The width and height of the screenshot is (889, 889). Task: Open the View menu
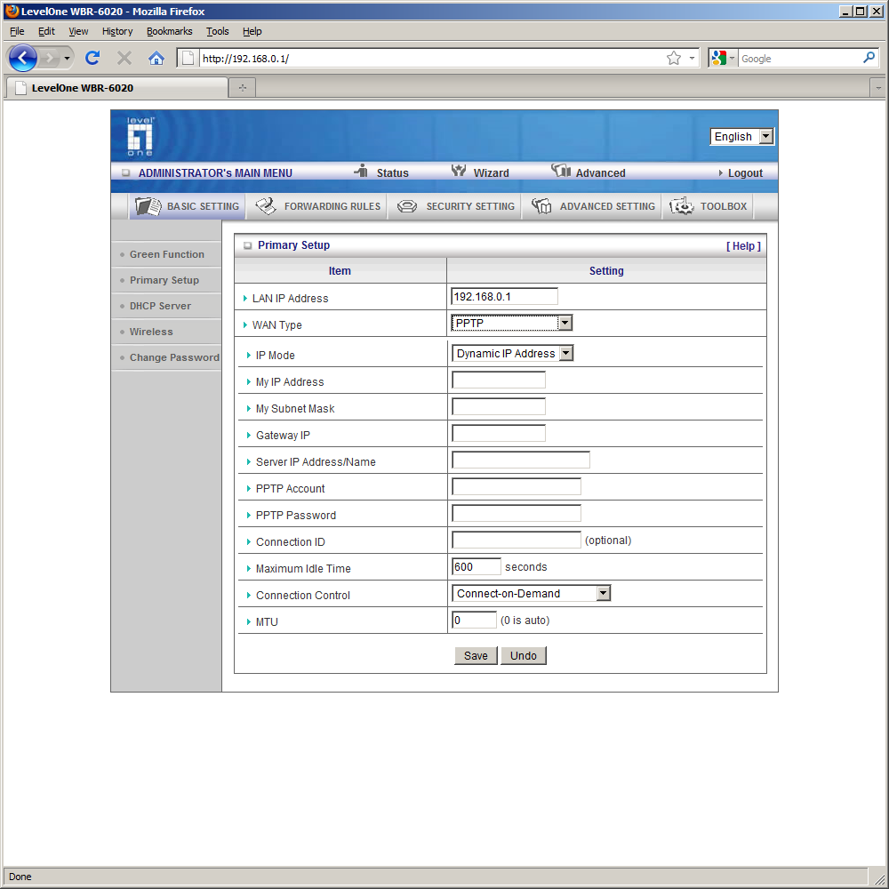[78, 31]
